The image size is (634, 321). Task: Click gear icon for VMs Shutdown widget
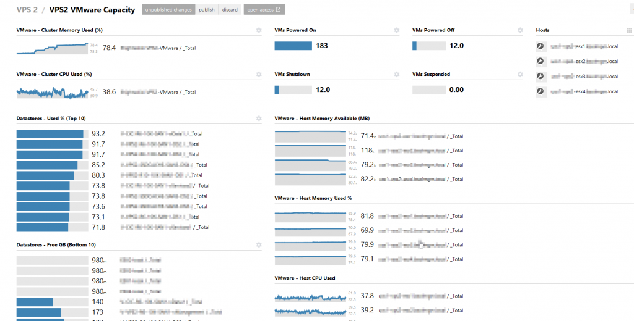click(x=397, y=75)
